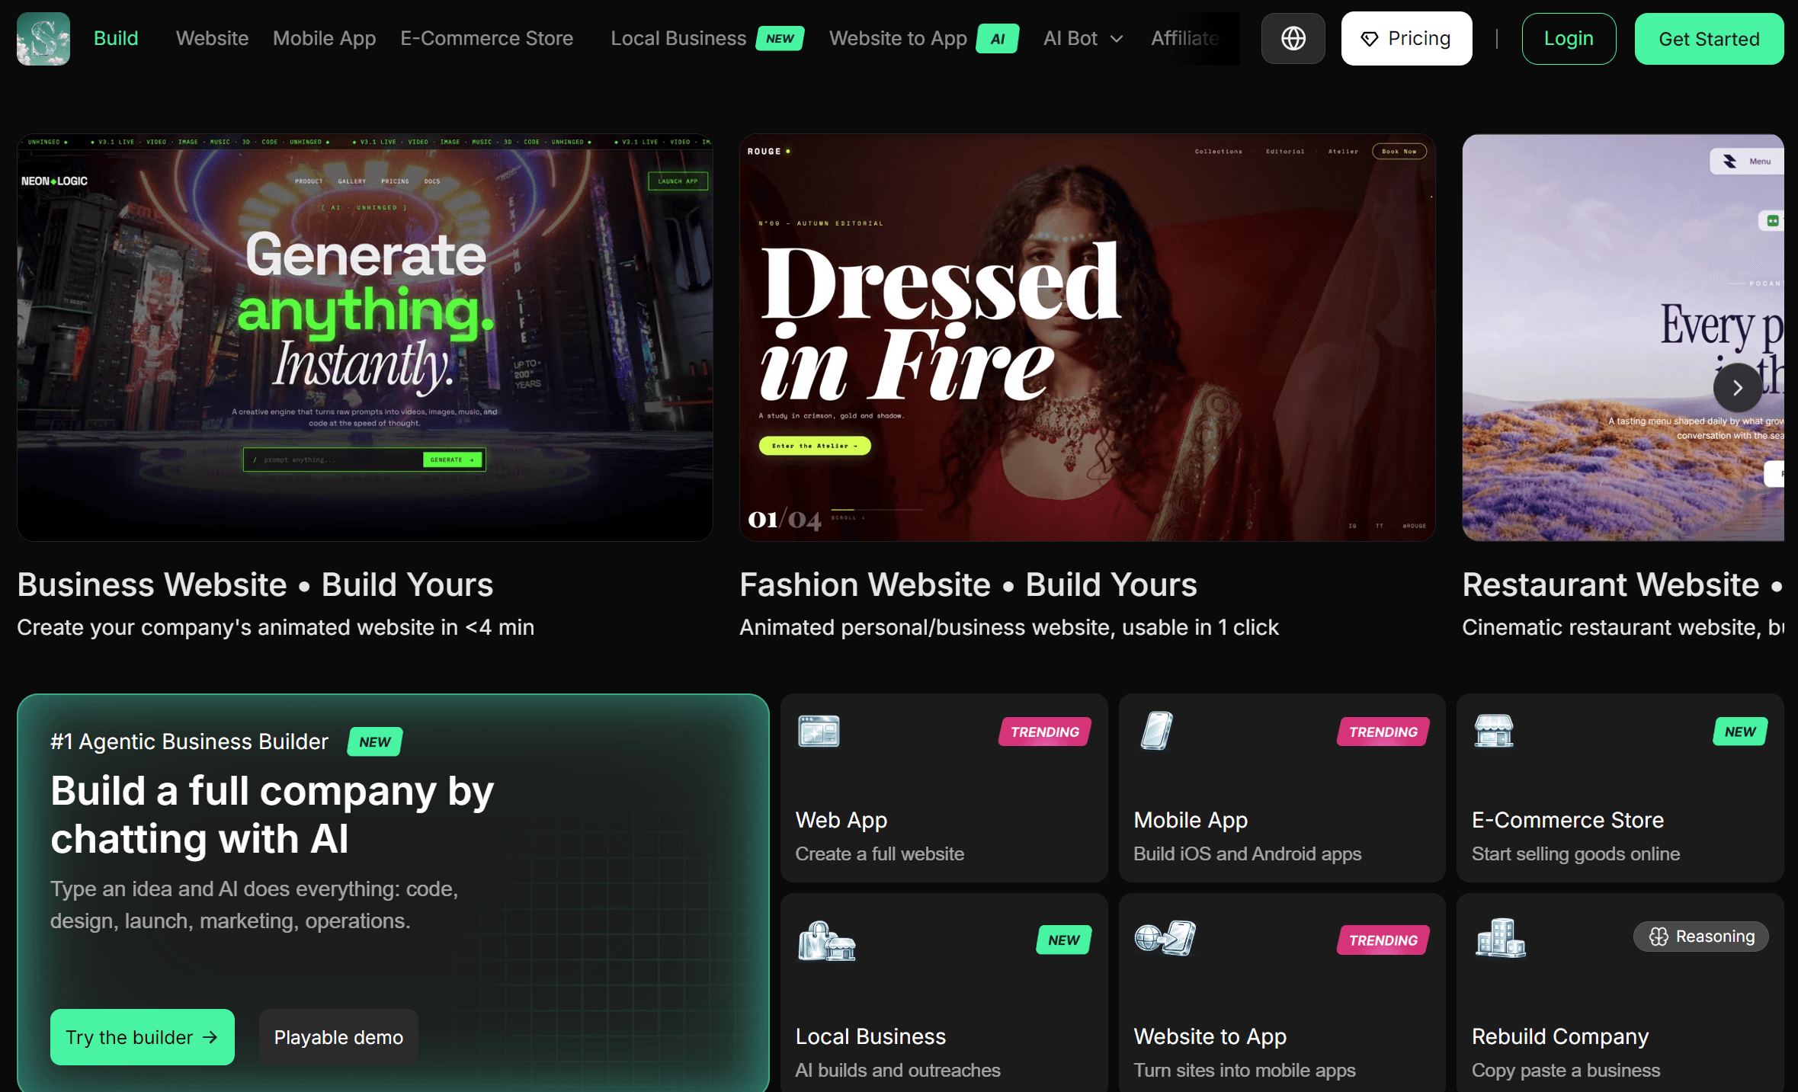Open the restaurant website lavender preview

1623,338
